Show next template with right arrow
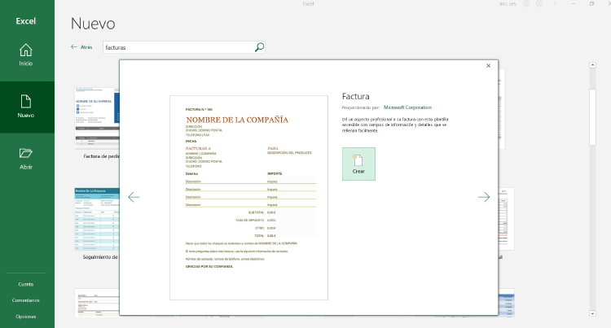 click(x=484, y=197)
